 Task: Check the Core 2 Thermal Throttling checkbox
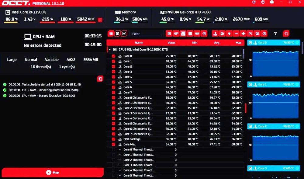[x=114, y=160]
